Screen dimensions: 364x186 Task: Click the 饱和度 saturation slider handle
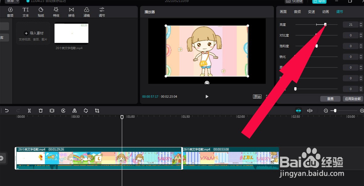(x=317, y=46)
